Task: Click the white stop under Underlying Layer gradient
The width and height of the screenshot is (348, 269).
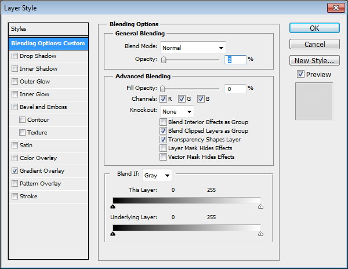Action: point(260,234)
